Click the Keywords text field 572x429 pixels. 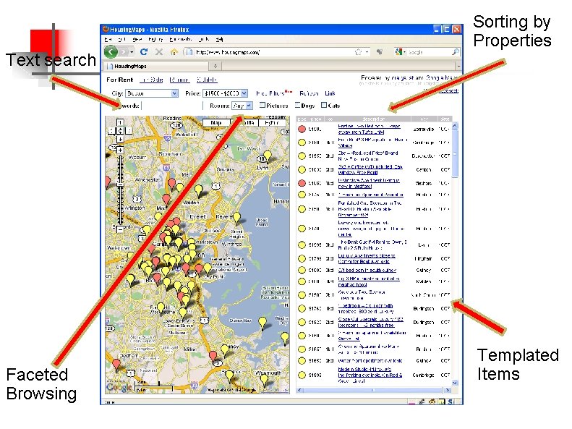[x=171, y=106]
